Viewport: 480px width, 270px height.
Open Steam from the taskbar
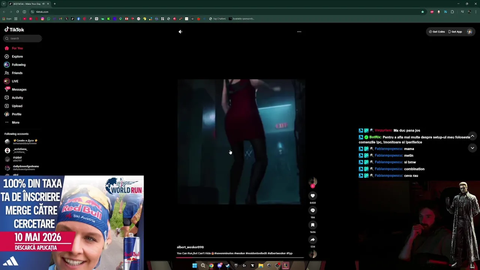(x=228, y=265)
